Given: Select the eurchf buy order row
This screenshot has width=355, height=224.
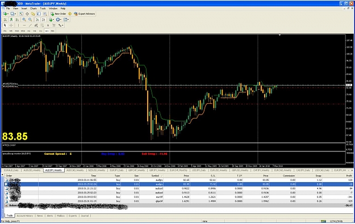Looking at the screenshot, I should click(178, 197).
